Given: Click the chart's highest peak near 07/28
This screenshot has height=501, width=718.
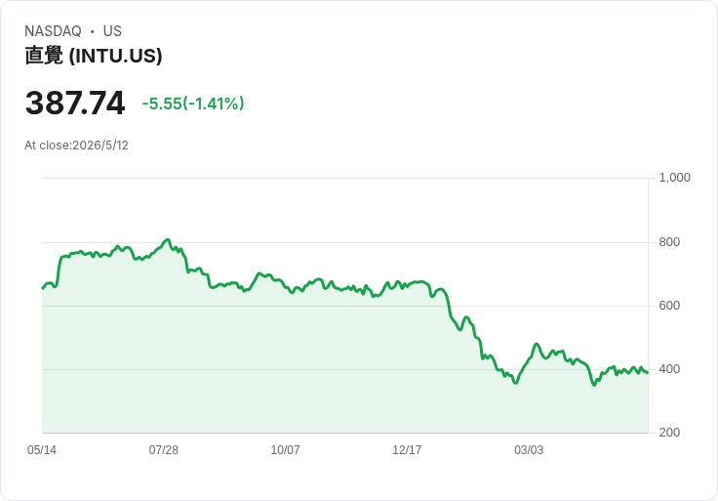Looking at the screenshot, I should tap(168, 239).
